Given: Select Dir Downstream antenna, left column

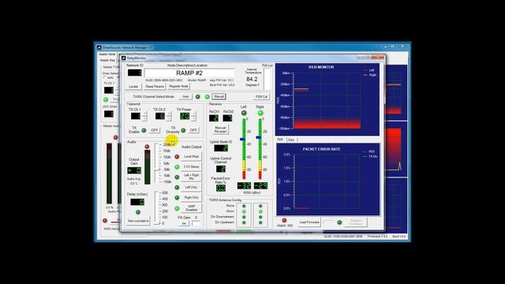Looking at the screenshot, I should pos(244,217).
